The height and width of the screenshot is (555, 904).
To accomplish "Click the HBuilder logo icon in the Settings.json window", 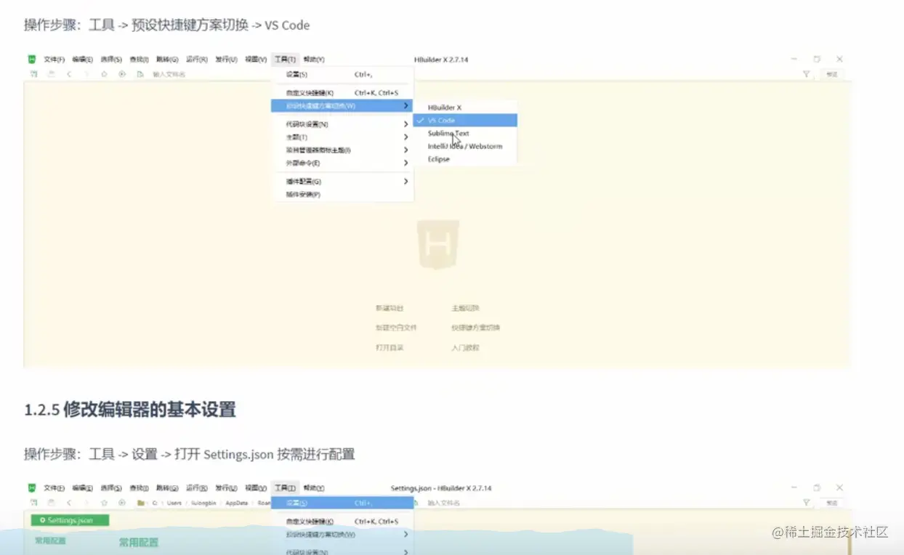I will 32,488.
